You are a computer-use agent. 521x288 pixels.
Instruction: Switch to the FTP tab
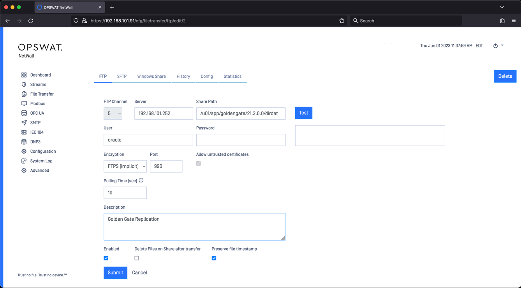pyautogui.click(x=103, y=77)
